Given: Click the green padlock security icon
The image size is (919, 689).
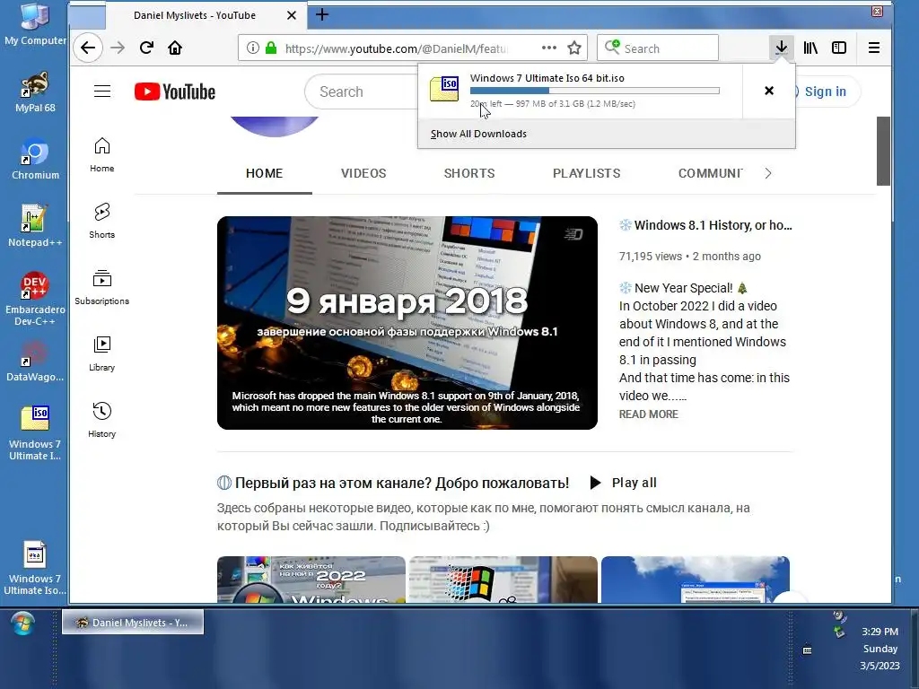Looking at the screenshot, I should [271, 48].
